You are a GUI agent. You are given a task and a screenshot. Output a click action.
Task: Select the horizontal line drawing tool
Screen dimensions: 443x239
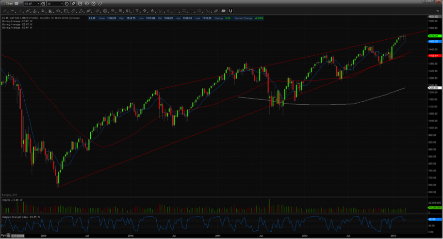pyautogui.click(x=13, y=11)
